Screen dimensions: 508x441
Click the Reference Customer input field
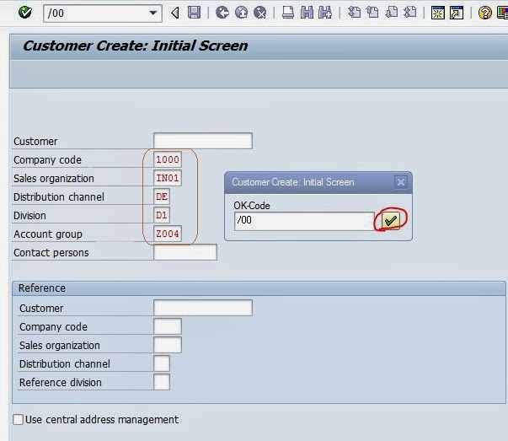(x=202, y=308)
